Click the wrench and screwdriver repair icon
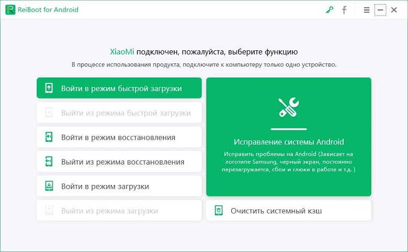 point(289,107)
